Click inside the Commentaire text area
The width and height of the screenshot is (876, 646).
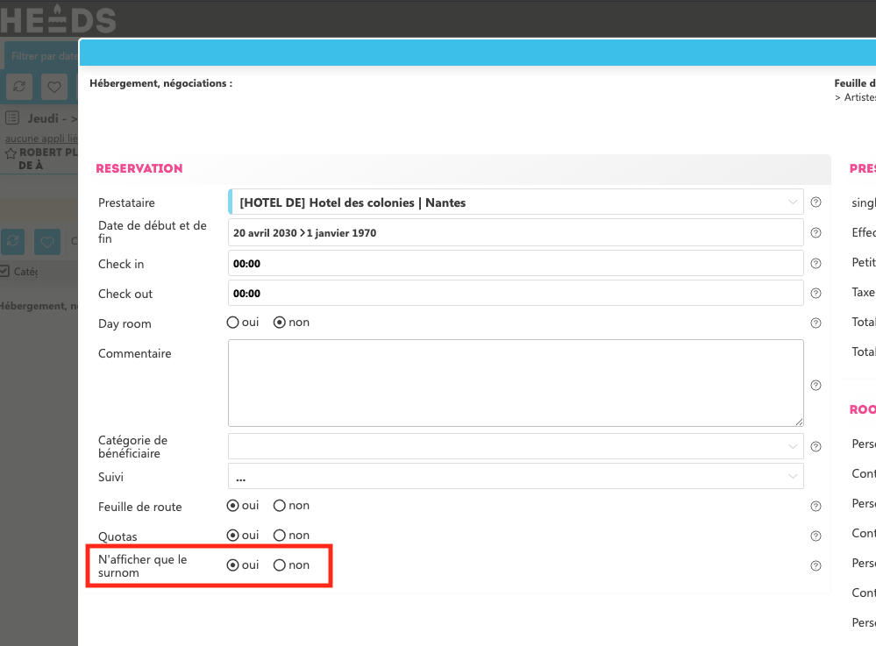tap(516, 383)
